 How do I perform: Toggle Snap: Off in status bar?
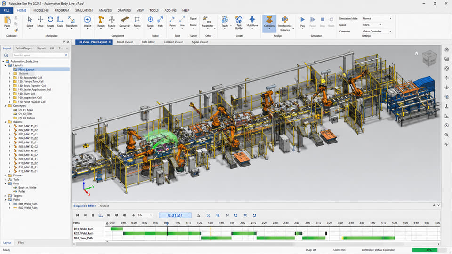tap(311, 250)
